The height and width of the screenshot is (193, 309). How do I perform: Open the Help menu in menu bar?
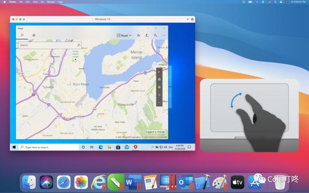[x=60, y=2]
